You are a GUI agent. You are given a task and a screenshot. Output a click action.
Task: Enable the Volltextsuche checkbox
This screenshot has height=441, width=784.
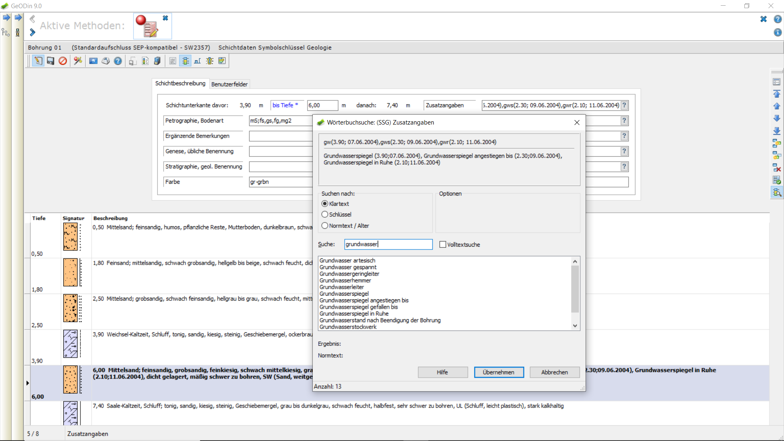pos(443,245)
